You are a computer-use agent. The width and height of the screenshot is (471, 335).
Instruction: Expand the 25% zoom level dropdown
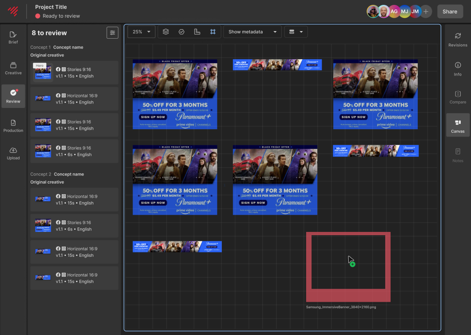(x=142, y=32)
